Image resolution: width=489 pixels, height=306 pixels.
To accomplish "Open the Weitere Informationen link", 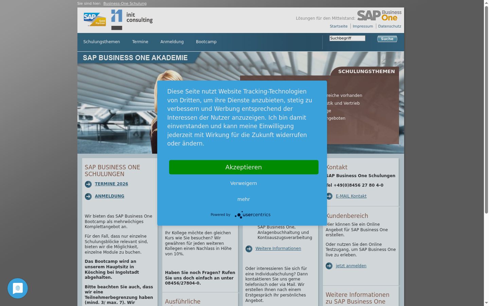I will (x=278, y=249).
